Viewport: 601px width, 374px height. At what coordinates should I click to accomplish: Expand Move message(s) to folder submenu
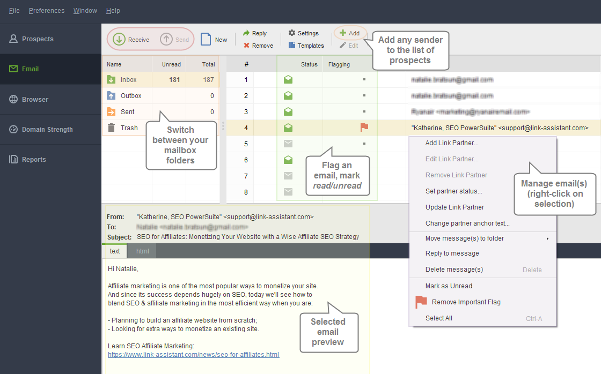click(x=482, y=238)
